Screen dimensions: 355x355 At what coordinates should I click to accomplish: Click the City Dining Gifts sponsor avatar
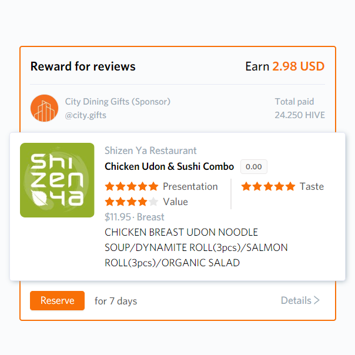pyautogui.click(x=44, y=108)
